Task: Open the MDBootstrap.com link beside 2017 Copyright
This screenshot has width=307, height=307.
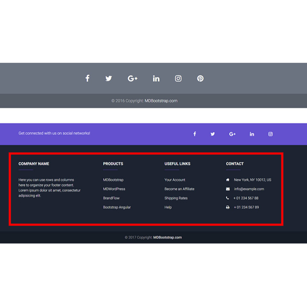Action: pos(168,237)
